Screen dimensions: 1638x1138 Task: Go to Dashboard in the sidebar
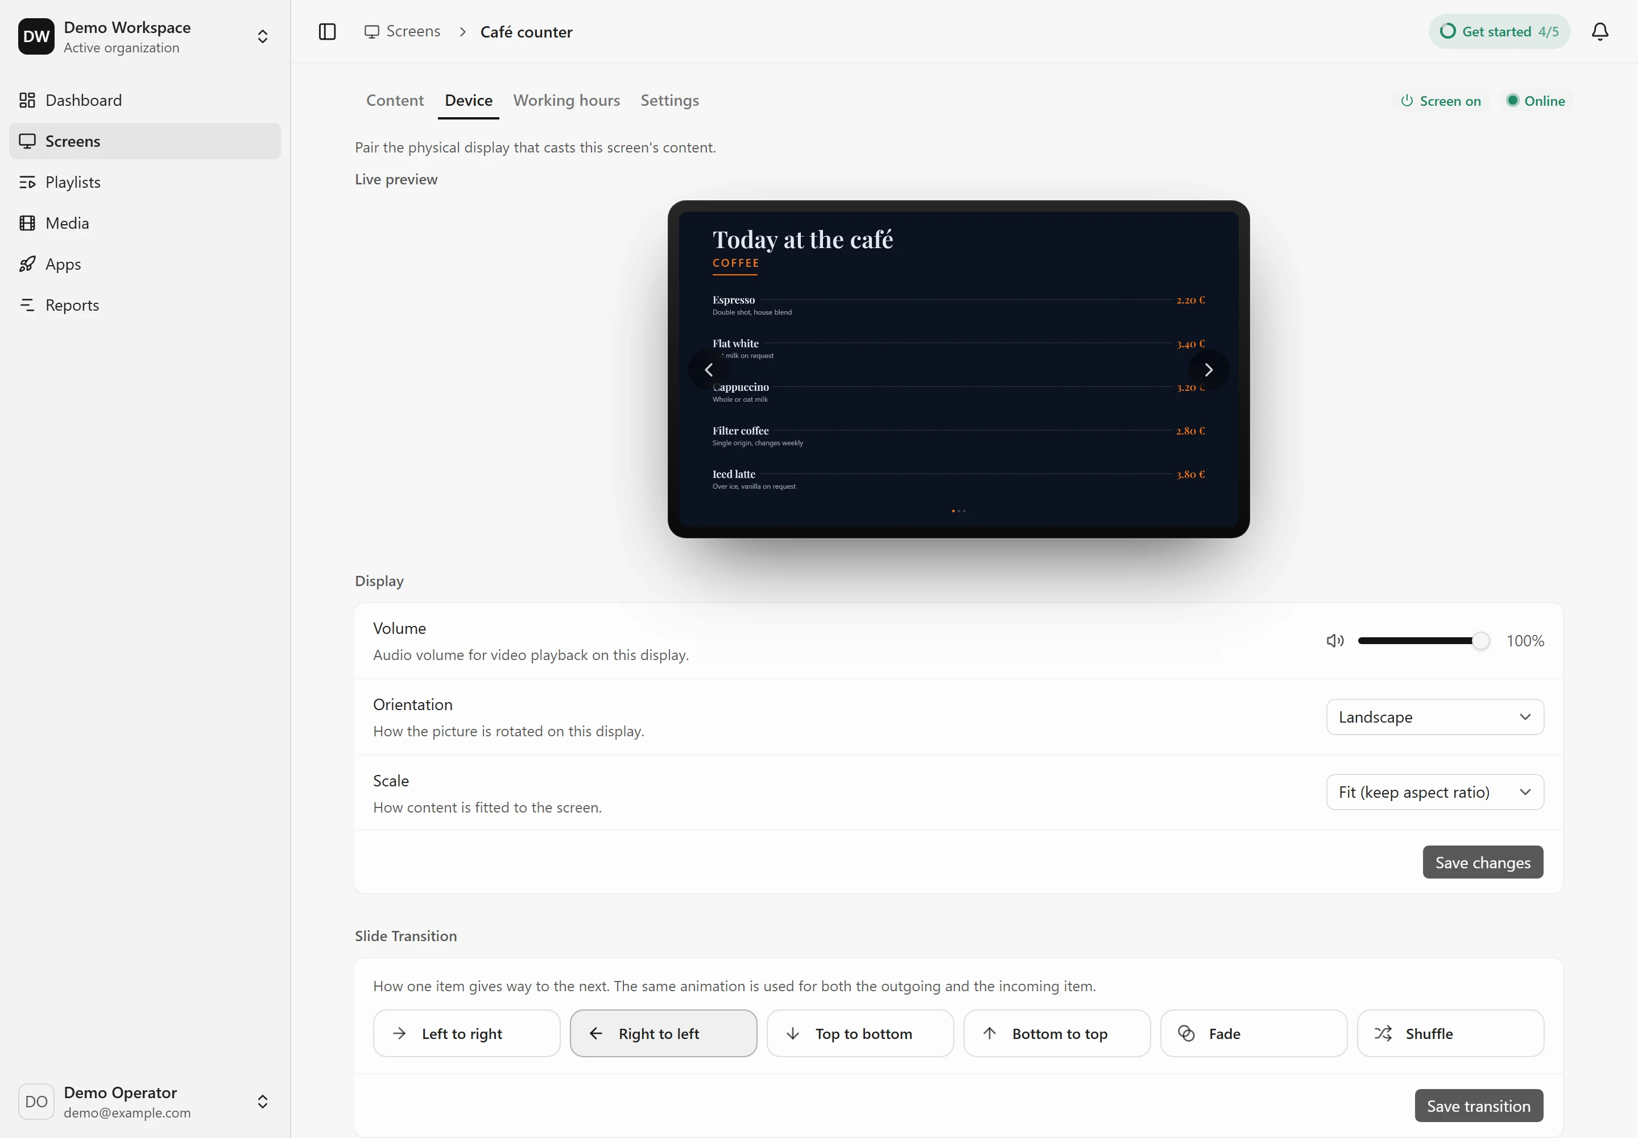click(x=144, y=100)
